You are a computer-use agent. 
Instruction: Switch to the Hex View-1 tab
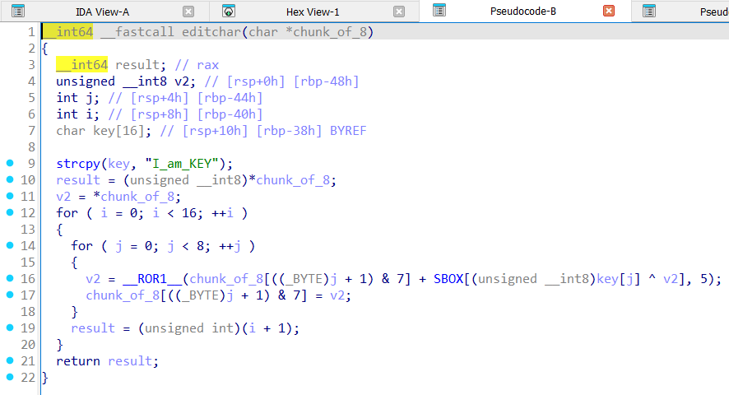313,12
